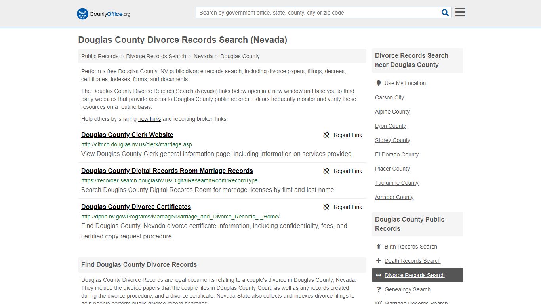Go to Nevada breadcrumb
This screenshot has height=304, width=541.
pos(203,56)
